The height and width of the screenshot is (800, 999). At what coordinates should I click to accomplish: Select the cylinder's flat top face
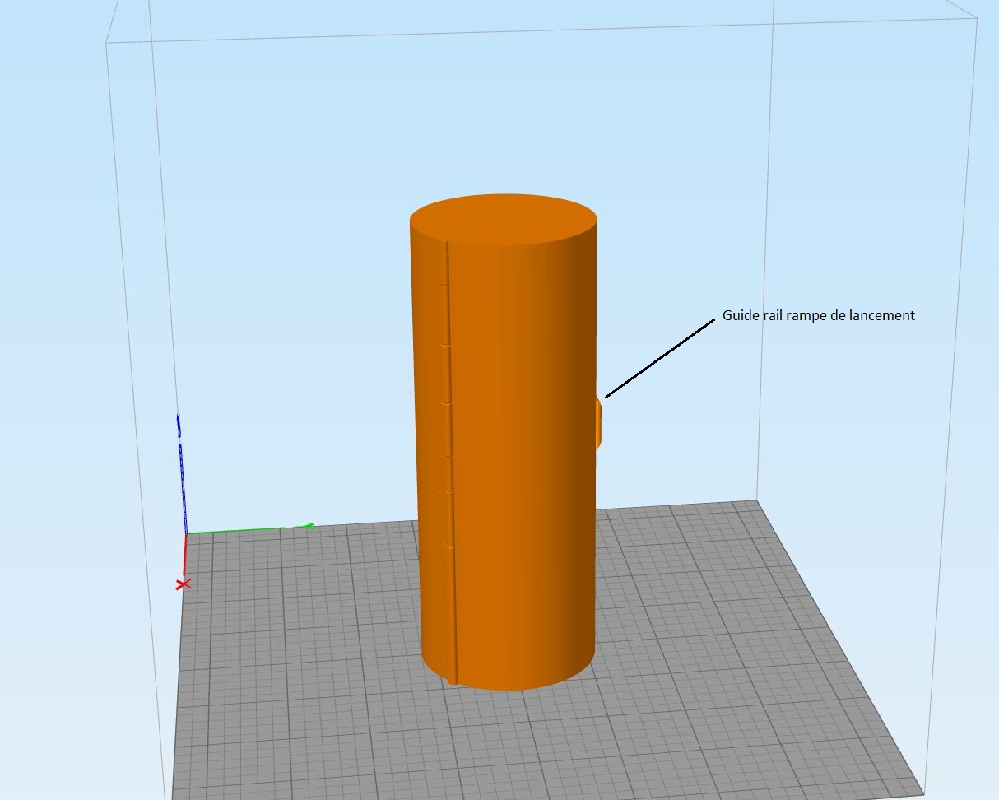[x=503, y=218]
